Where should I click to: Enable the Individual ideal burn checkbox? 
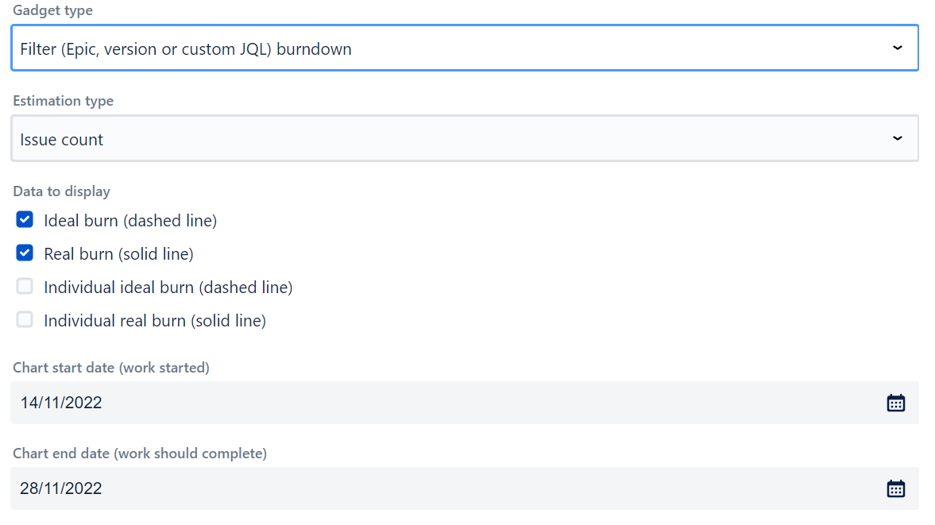click(25, 287)
